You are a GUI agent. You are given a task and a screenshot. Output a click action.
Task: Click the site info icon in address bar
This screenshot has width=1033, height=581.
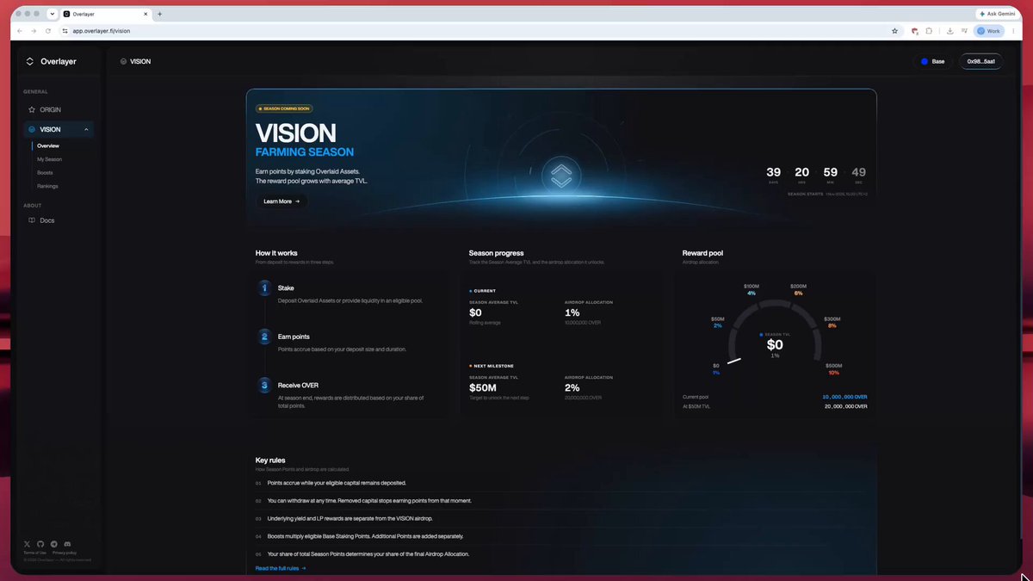(65, 31)
